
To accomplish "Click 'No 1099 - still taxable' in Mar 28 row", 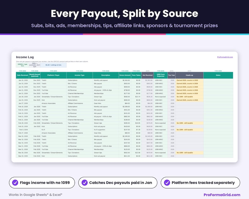I will 189,153.
